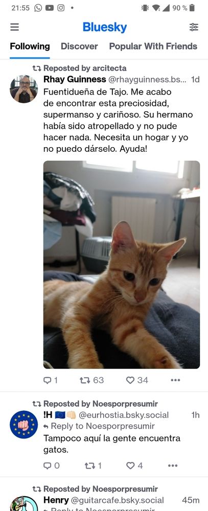Open eurhostia EU flag avatar

coord(24,424)
